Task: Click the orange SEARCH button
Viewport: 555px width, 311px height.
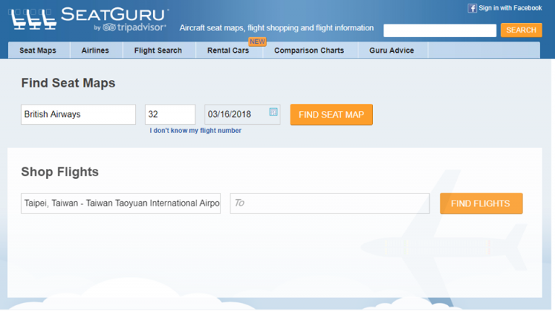Action: click(x=521, y=30)
